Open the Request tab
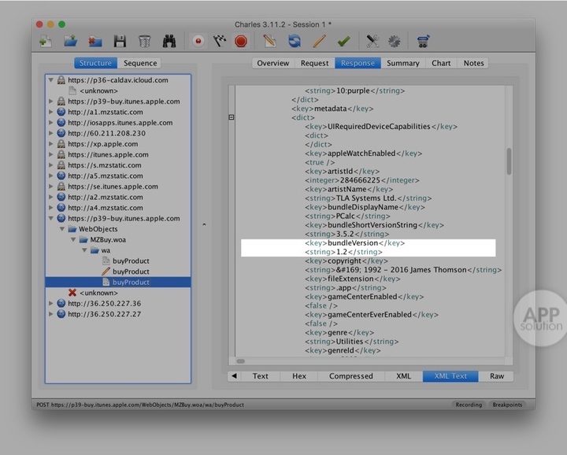Image resolution: width=567 pixels, height=455 pixels. 314,63
